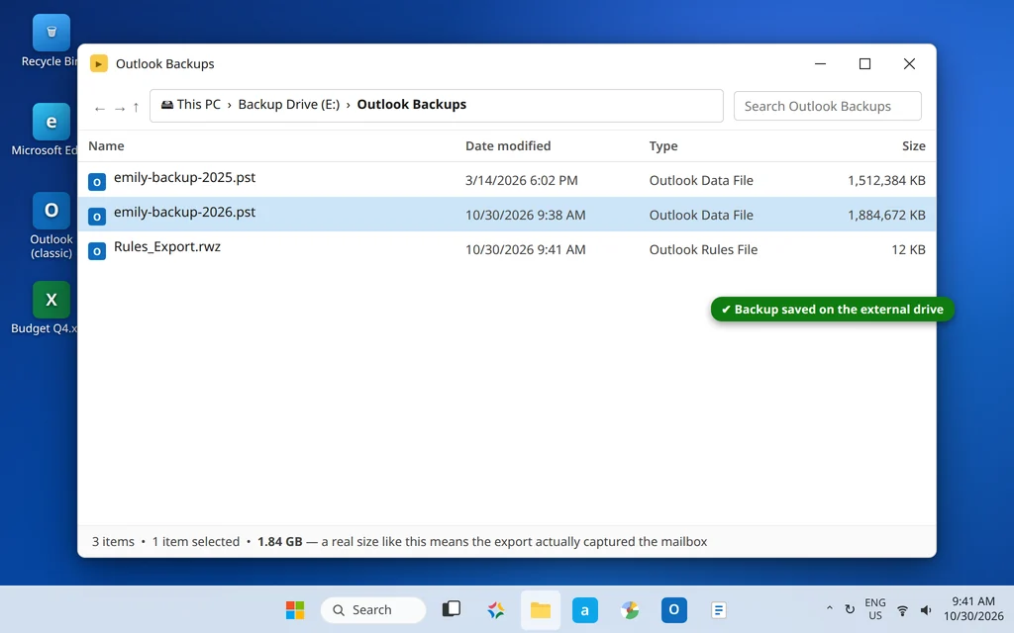Open Wi-Fi network settings in tray
The width and height of the screenshot is (1014, 633).
[902, 610]
